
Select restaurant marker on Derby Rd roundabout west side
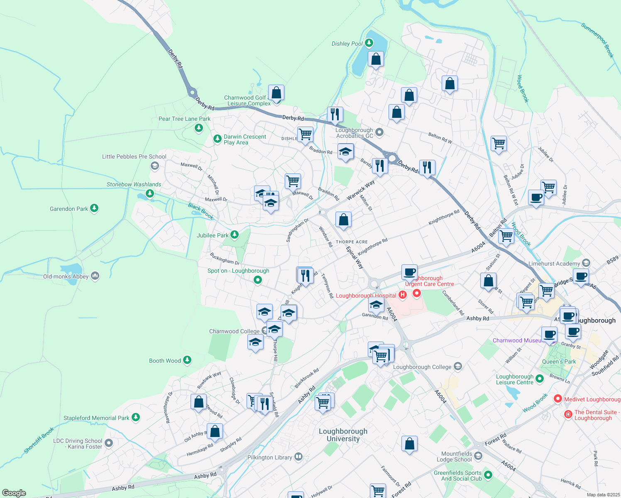click(x=380, y=166)
